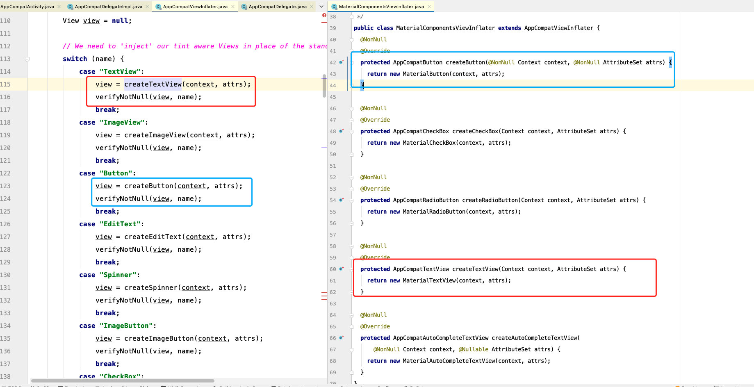Click case "Button" label
754x387 pixels.
tap(107, 173)
